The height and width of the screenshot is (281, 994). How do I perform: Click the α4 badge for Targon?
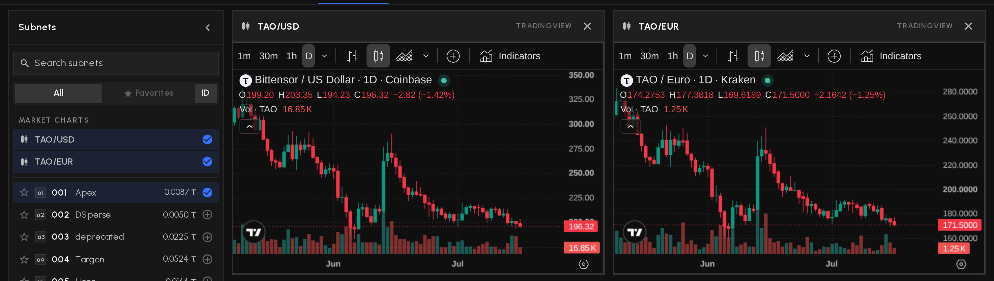[40, 259]
